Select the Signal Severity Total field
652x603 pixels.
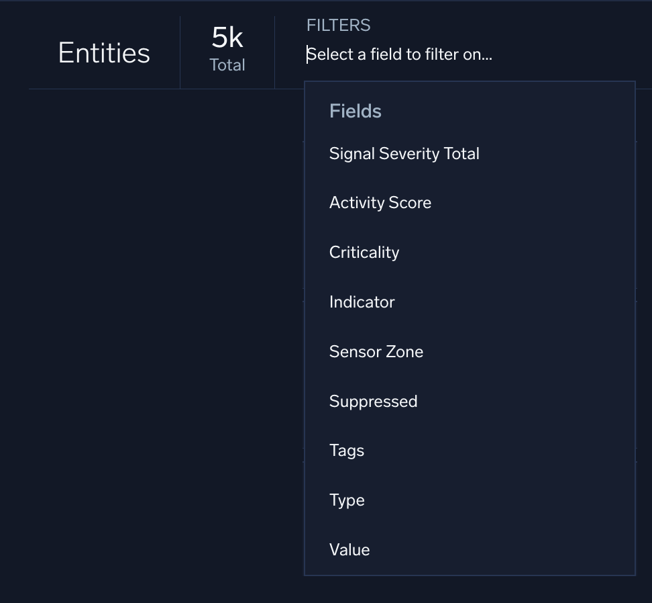404,154
